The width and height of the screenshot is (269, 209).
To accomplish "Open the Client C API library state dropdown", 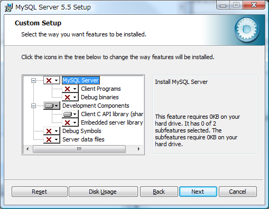I will tap(70, 114).
